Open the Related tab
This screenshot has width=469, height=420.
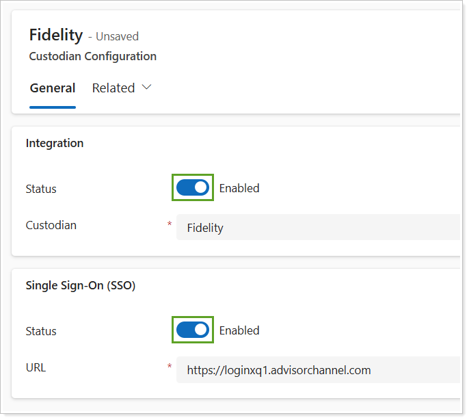click(x=113, y=88)
